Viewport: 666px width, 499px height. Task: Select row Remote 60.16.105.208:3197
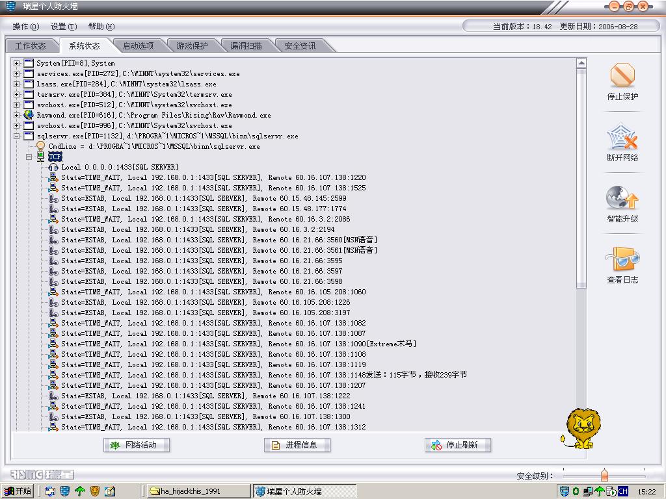pyautogui.click(x=206, y=313)
